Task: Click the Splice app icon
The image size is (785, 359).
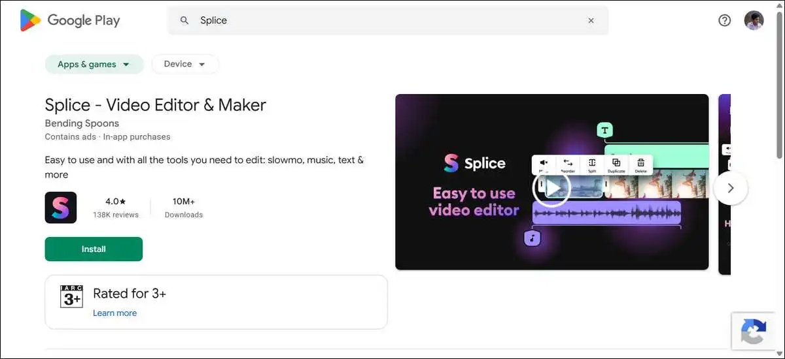Action: (x=61, y=208)
